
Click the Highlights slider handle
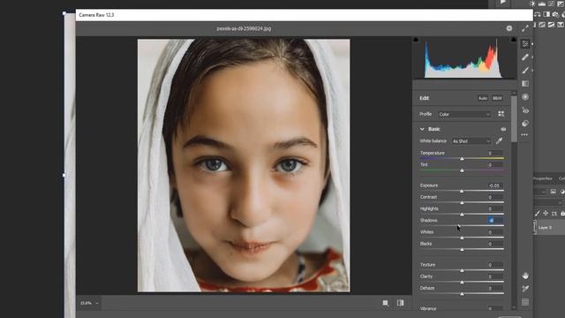coord(462,215)
